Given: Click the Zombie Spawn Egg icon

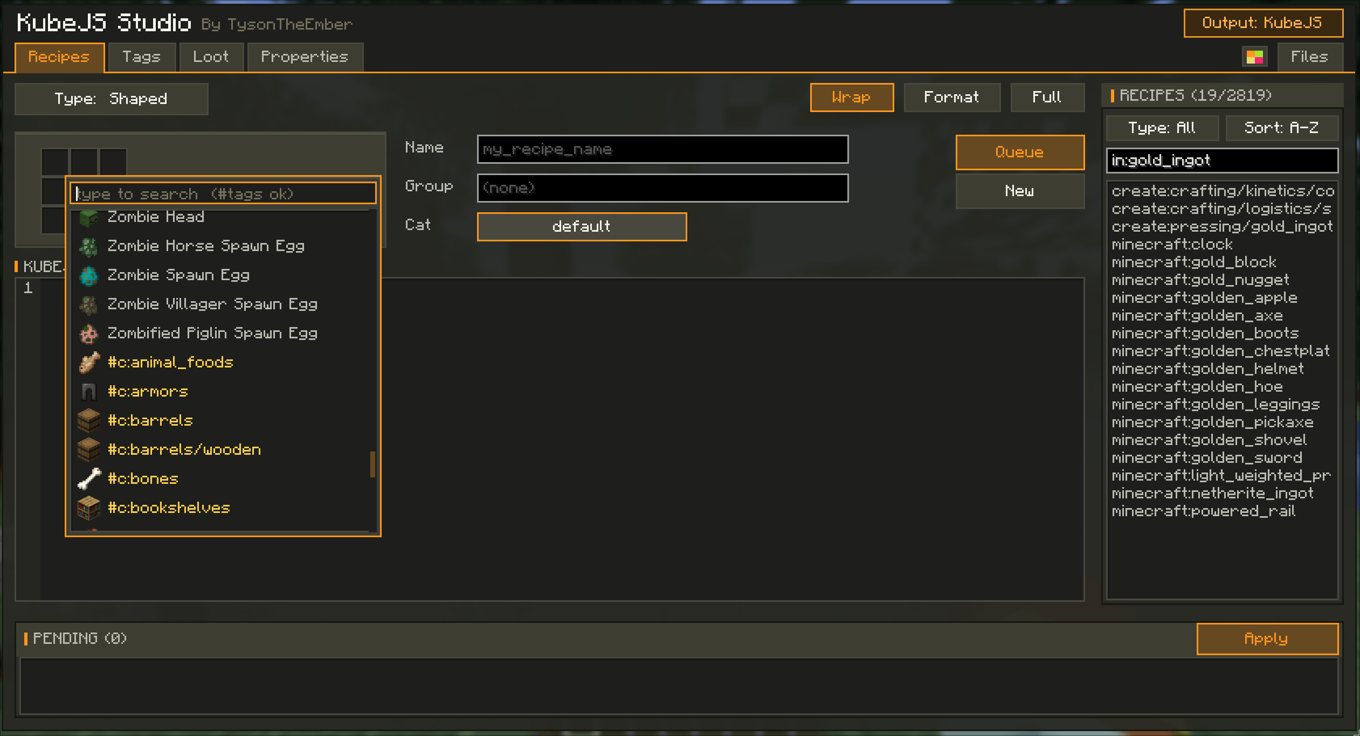Looking at the screenshot, I should point(89,276).
